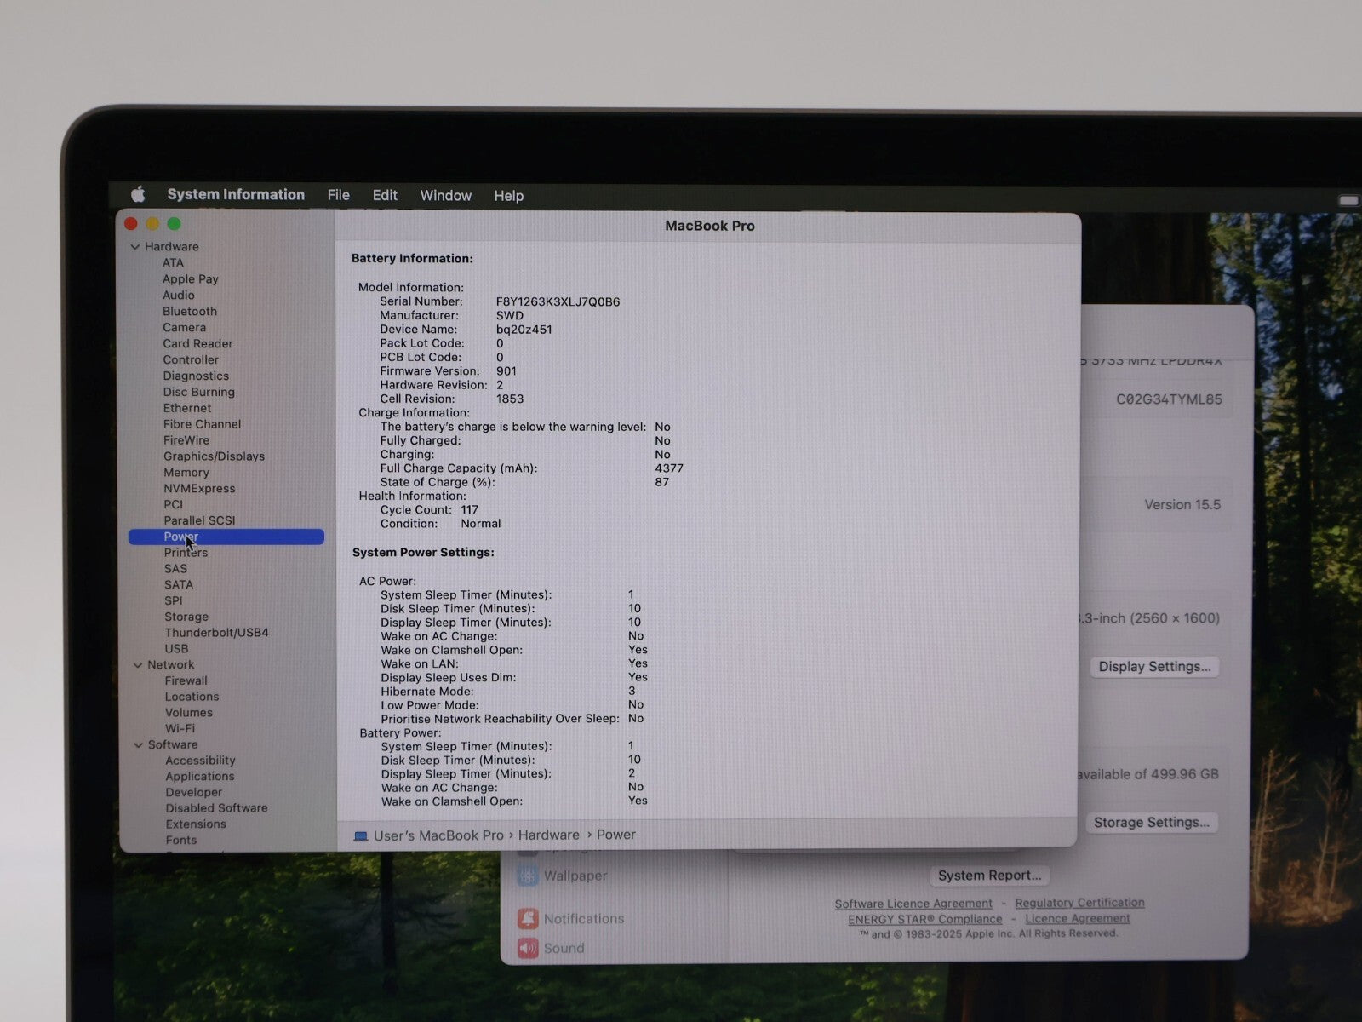Select Apple Pay in the sidebar
1362x1022 pixels.
click(x=191, y=278)
